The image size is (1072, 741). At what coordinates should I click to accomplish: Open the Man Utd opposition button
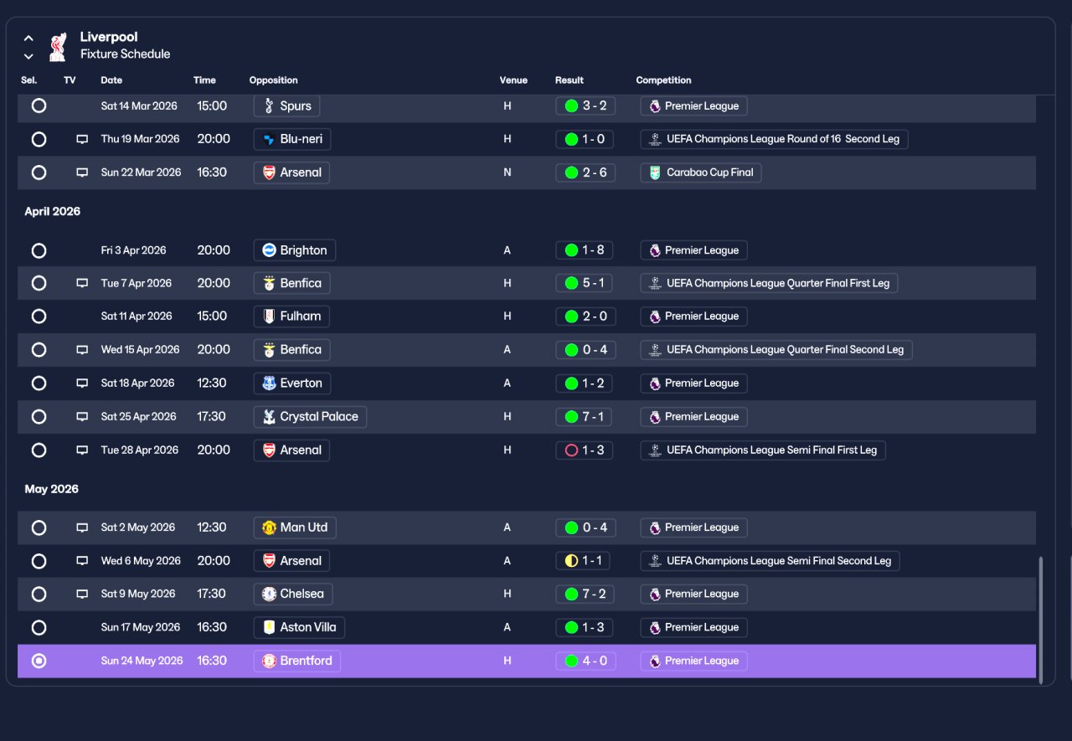coord(295,527)
